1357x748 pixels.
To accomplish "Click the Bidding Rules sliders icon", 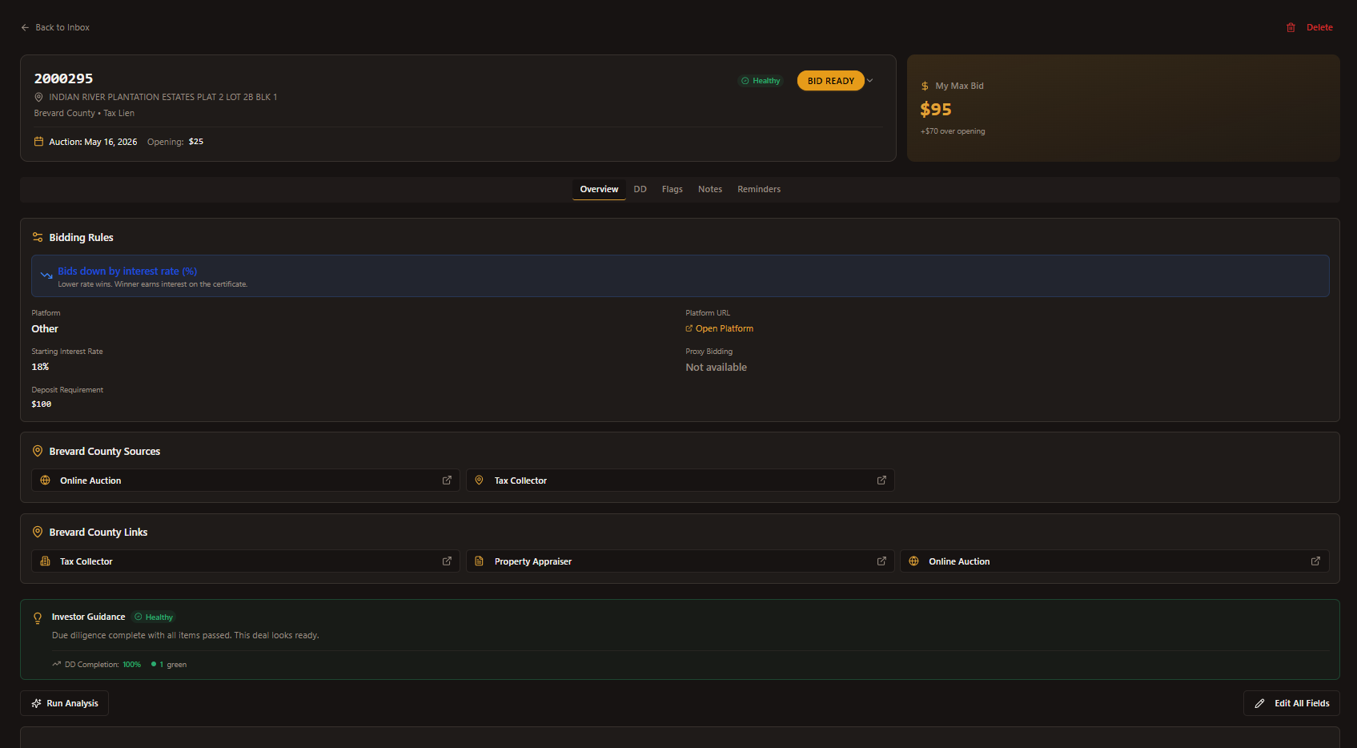I will point(38,237).
